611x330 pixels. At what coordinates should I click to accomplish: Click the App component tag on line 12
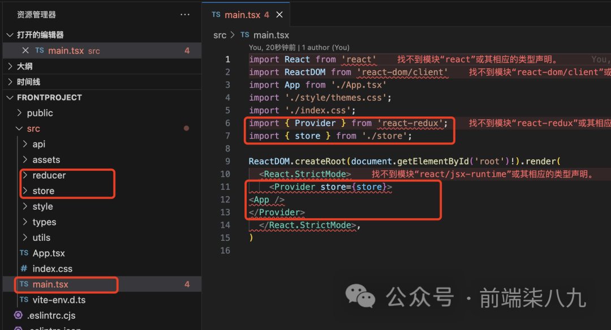pyautogui.click(x=266, y=199)
